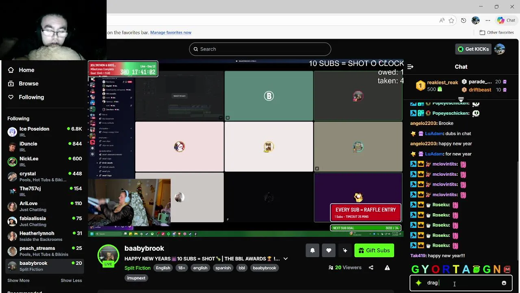
Task: Expand the gift leaderboard handle
Action: click(x=461, y=99)
